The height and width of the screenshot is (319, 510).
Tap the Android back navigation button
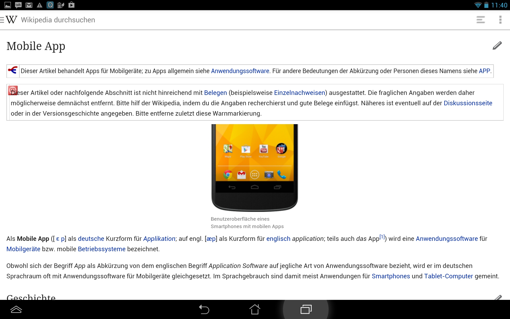click(204, 309)
